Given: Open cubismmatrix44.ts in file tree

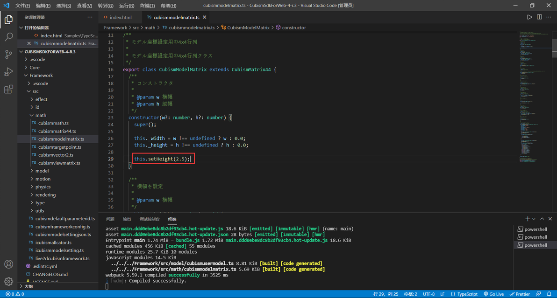Looking at the screenshot, I should click(x=58, y=131).
